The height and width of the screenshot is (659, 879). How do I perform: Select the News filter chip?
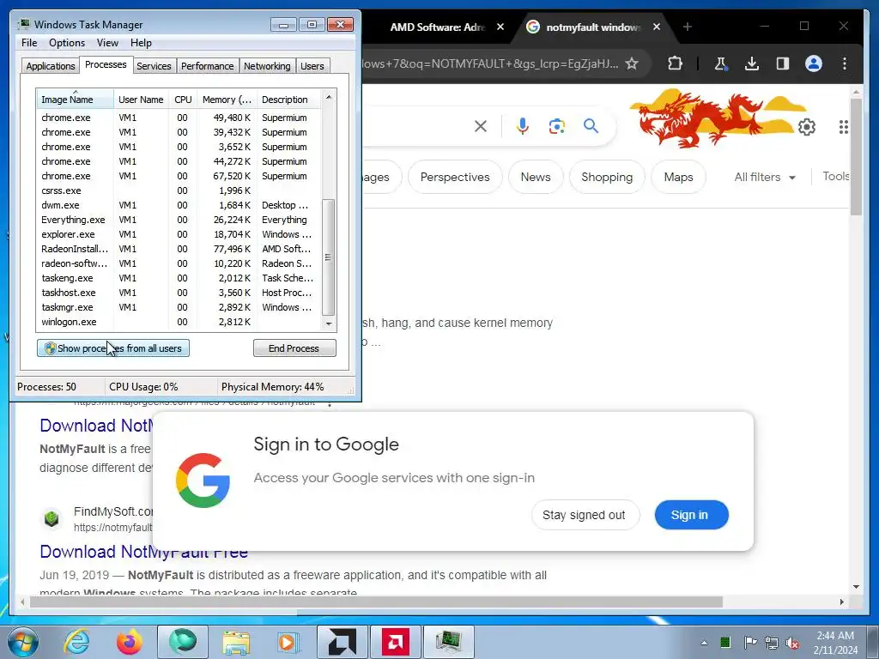pyautogui.click(x=536, y=177)
